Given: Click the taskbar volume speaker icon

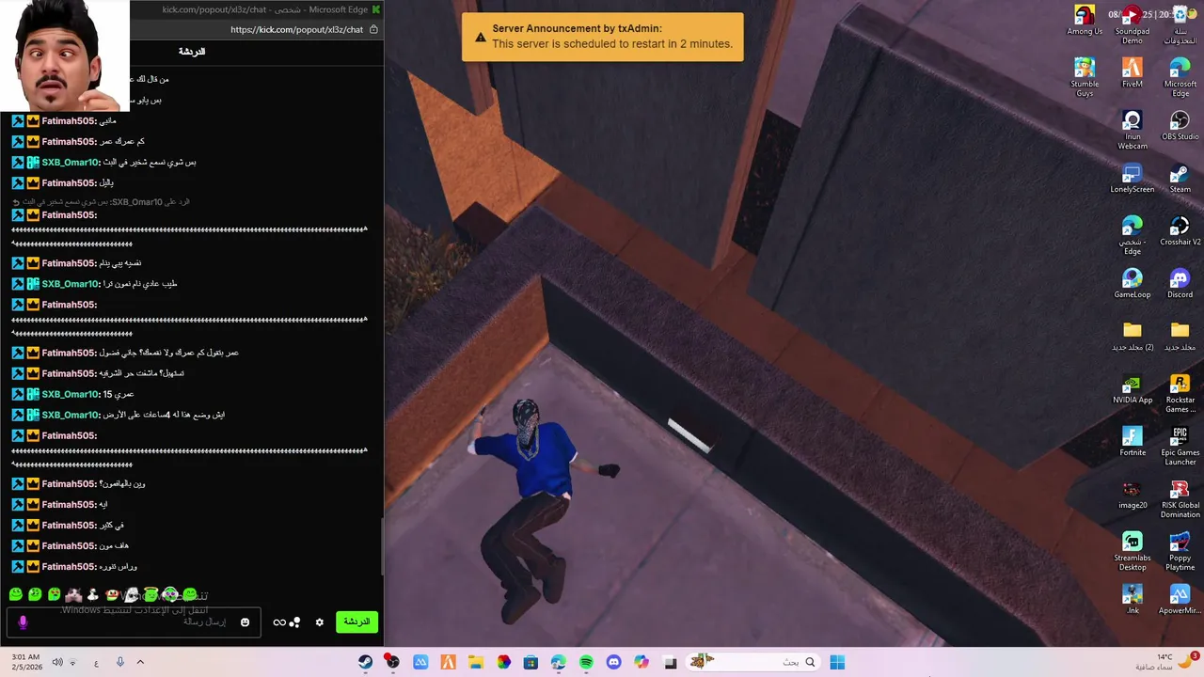Looking at the screenshot, I should coord(57,662).
